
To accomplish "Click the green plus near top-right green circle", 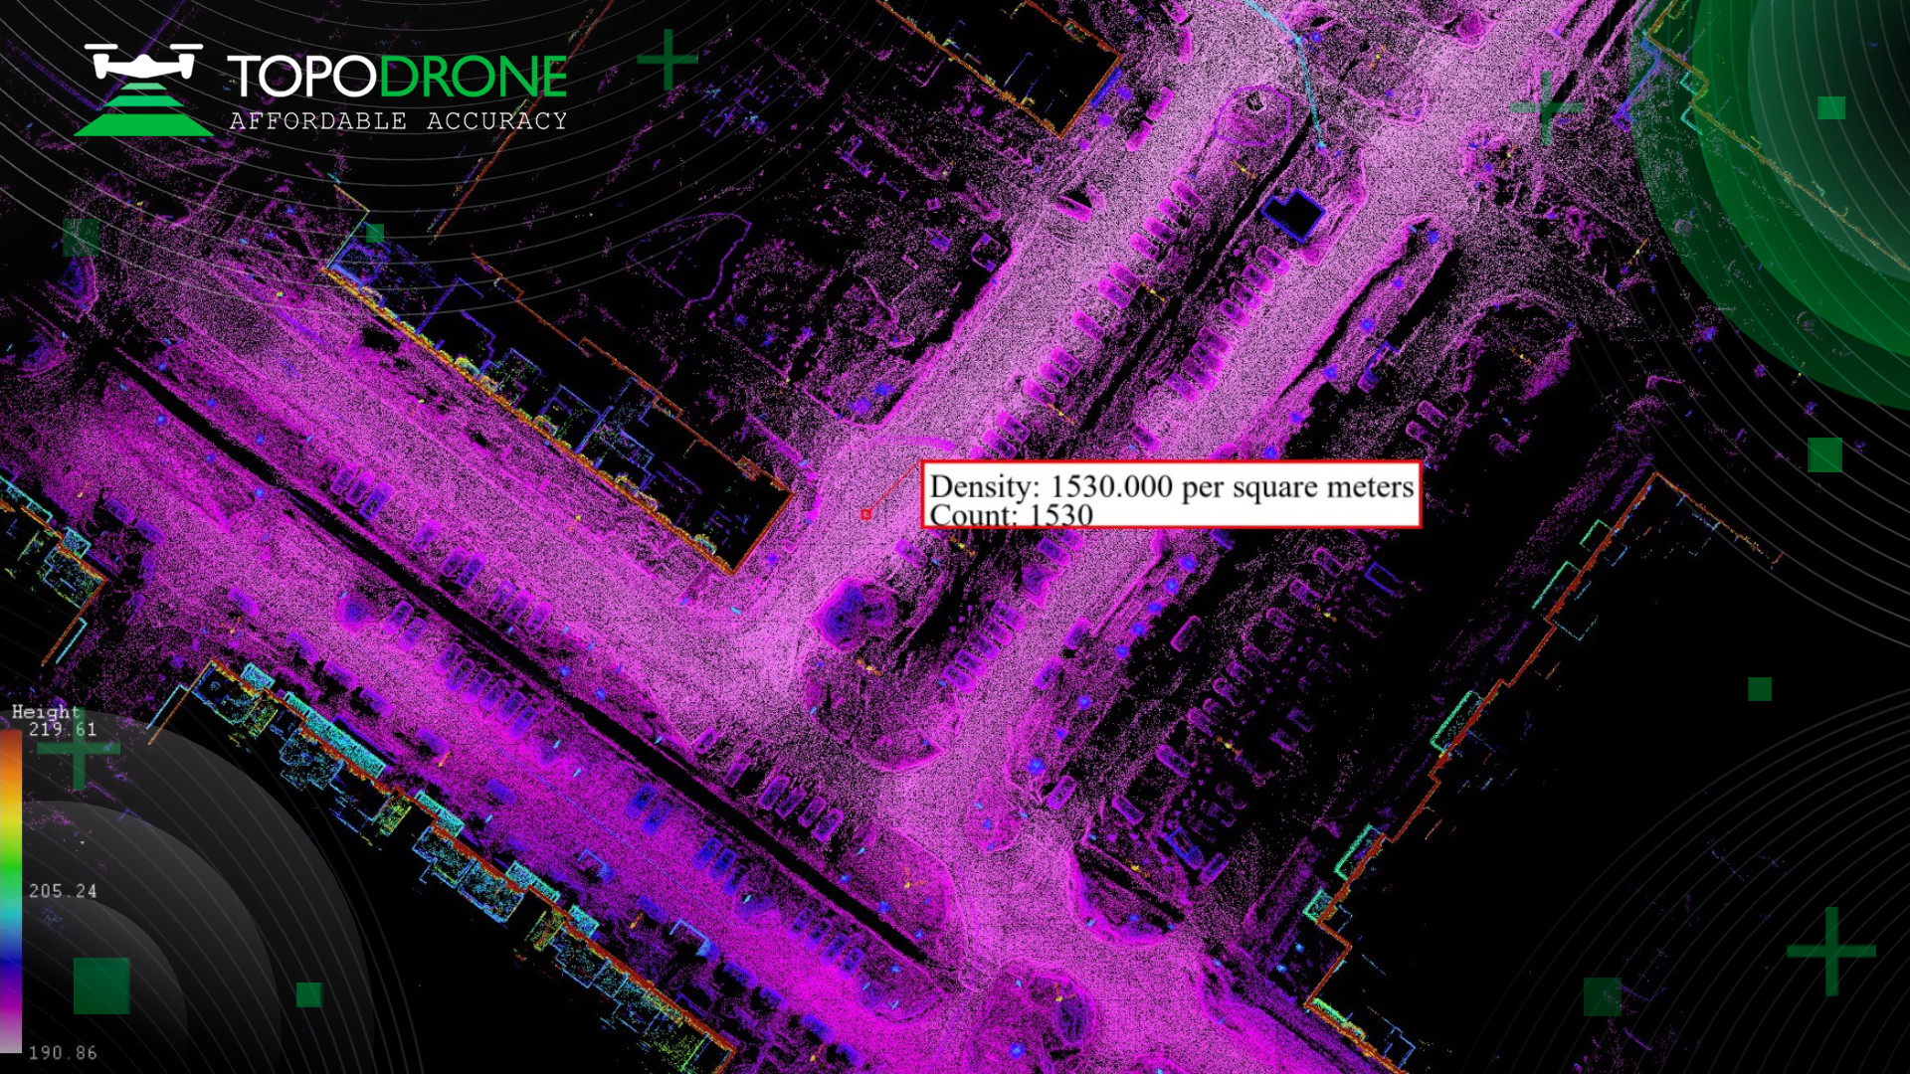I will coord(1546,106).
